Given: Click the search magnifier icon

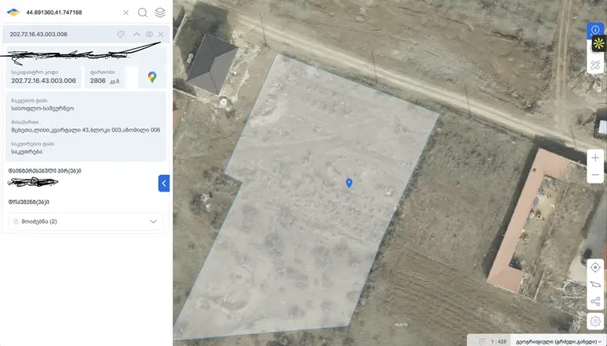Looking at the screenshot, I should (x=143, y=13).
